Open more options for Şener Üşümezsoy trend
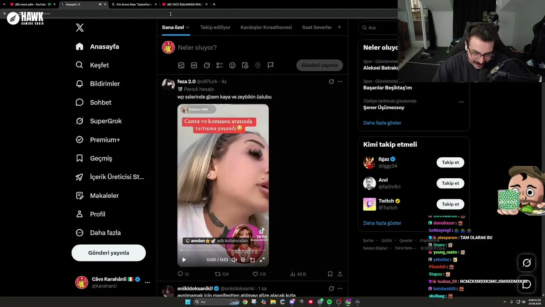545x307 pixels. pos(461,102)
